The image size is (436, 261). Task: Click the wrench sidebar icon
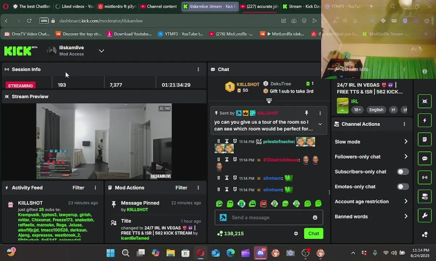tap(425, 216)
